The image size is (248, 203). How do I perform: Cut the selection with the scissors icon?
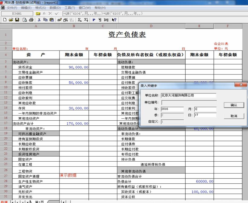(39, 19)
